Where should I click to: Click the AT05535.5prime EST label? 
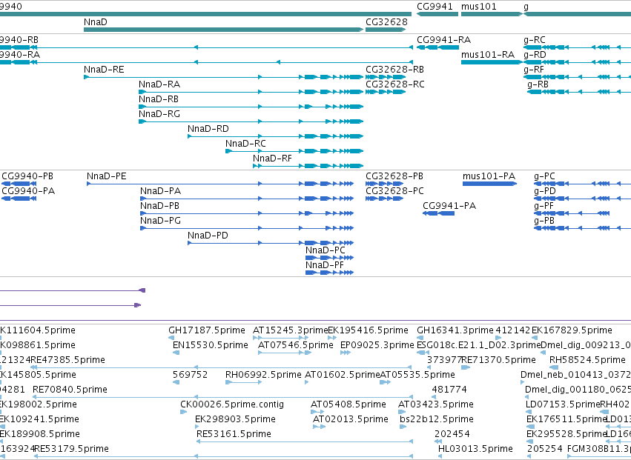[x=417, y=375]
